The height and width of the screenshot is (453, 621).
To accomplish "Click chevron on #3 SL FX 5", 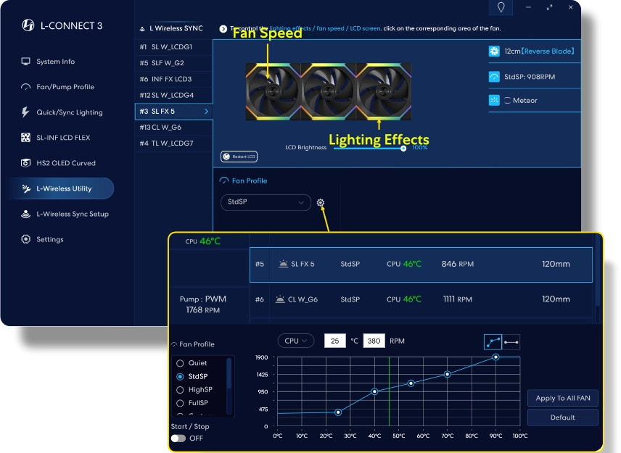I will (x=206, y=112).
